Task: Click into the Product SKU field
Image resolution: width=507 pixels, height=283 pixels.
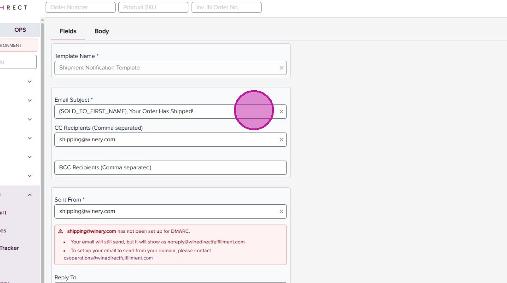Action: coord(153,7)
